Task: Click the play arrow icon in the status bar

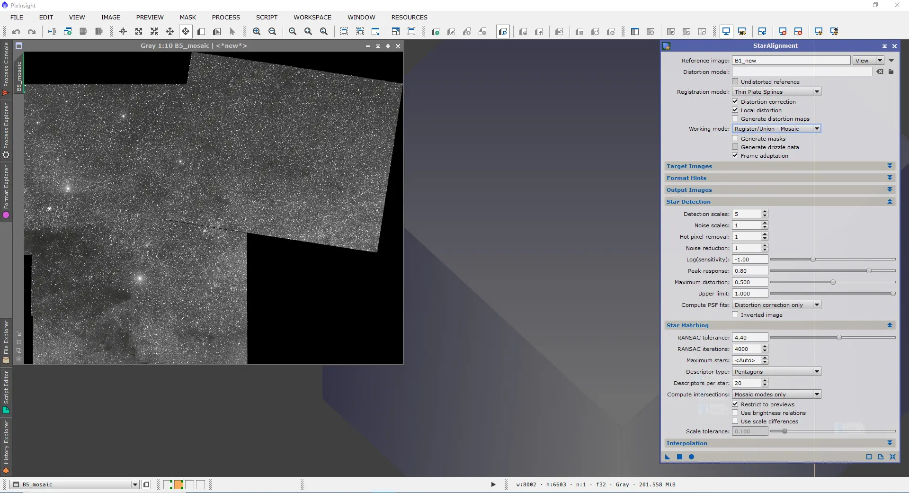Action: pyautogui.click(x=493, y=484)
